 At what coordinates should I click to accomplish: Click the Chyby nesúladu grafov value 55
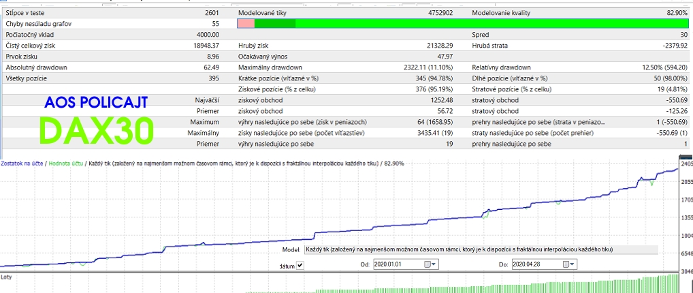[215, 24]
